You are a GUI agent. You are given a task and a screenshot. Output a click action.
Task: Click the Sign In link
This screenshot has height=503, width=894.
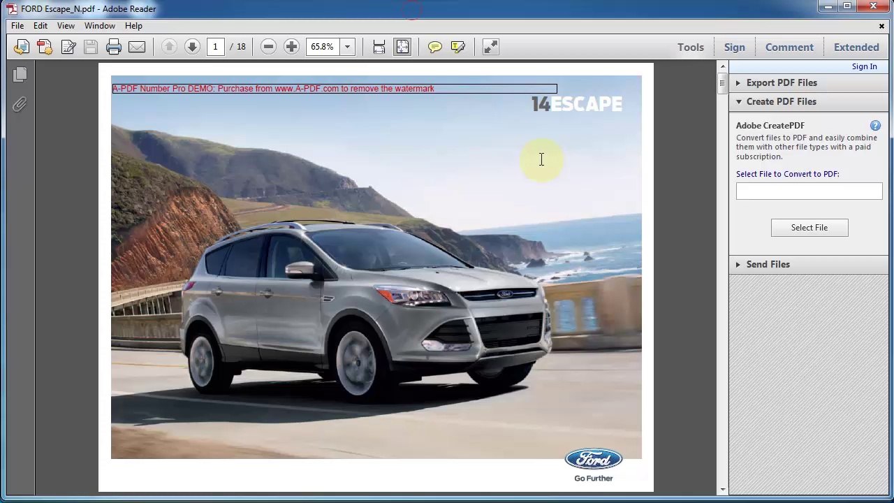pos(864,66)
